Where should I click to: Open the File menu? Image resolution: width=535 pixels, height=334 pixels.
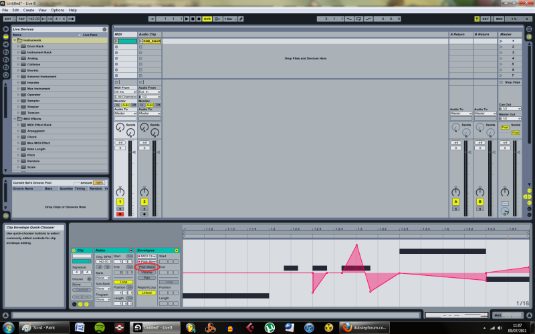click(x=5, y=10)
